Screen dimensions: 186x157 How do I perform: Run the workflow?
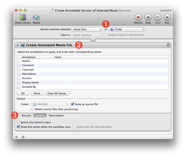pos(167,17)
